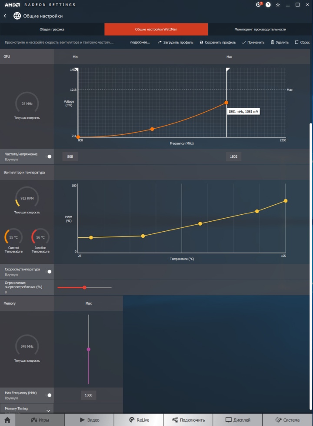Select the third point on the fan curve
Image resolution: width=313 pixels, height=426 pixels.
[200, 224]
